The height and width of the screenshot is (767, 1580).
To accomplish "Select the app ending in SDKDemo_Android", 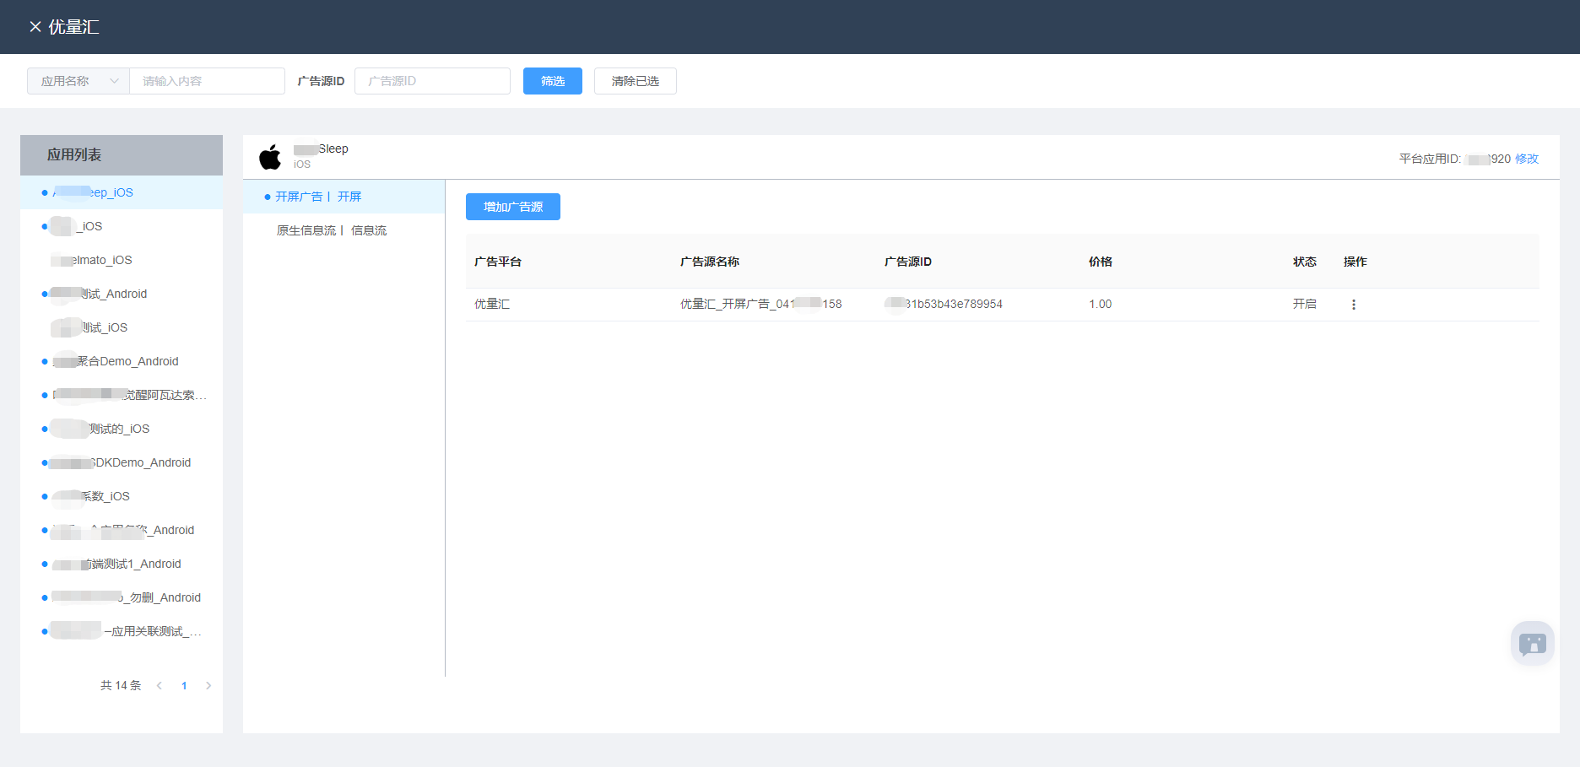I will (122, 462).
